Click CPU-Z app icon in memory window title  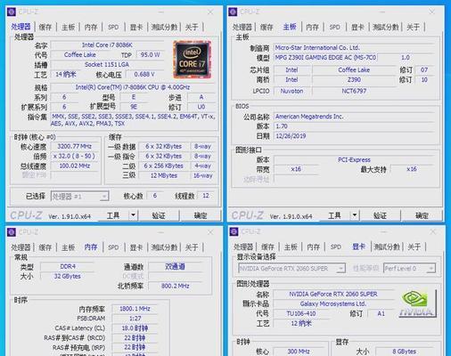12,232
